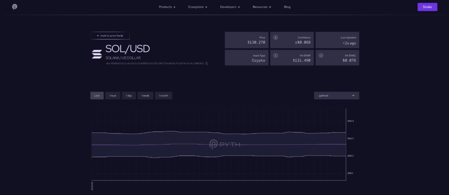Open the Pyth logo home link

click(x=14, y=7)
